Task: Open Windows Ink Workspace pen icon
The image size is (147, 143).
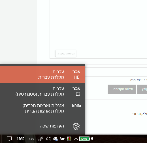Action: click(x=41, y=139)
